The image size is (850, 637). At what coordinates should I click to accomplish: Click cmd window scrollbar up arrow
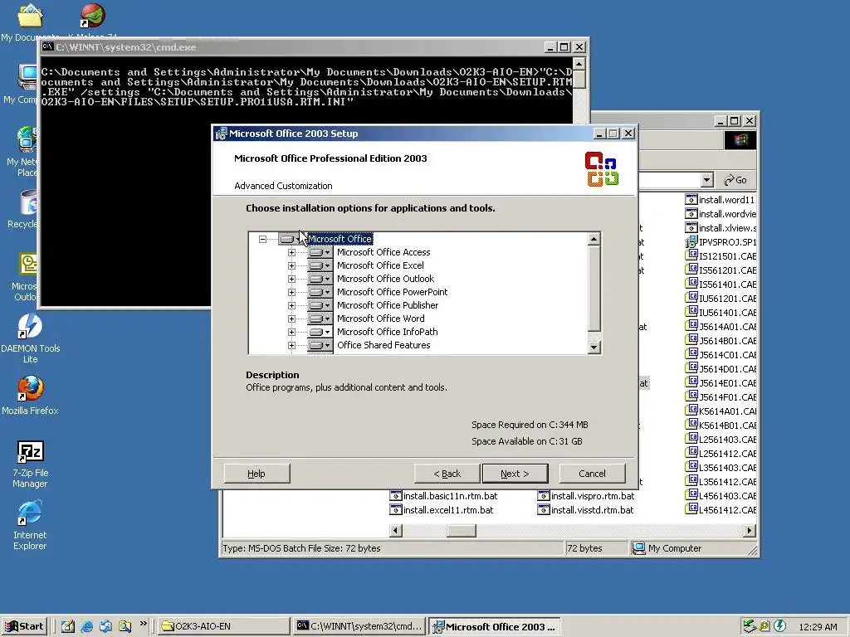coord(579,64)
